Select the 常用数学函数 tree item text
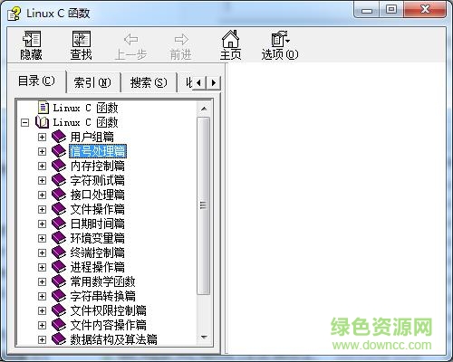The image size is (453, 362). coord(102,281)
